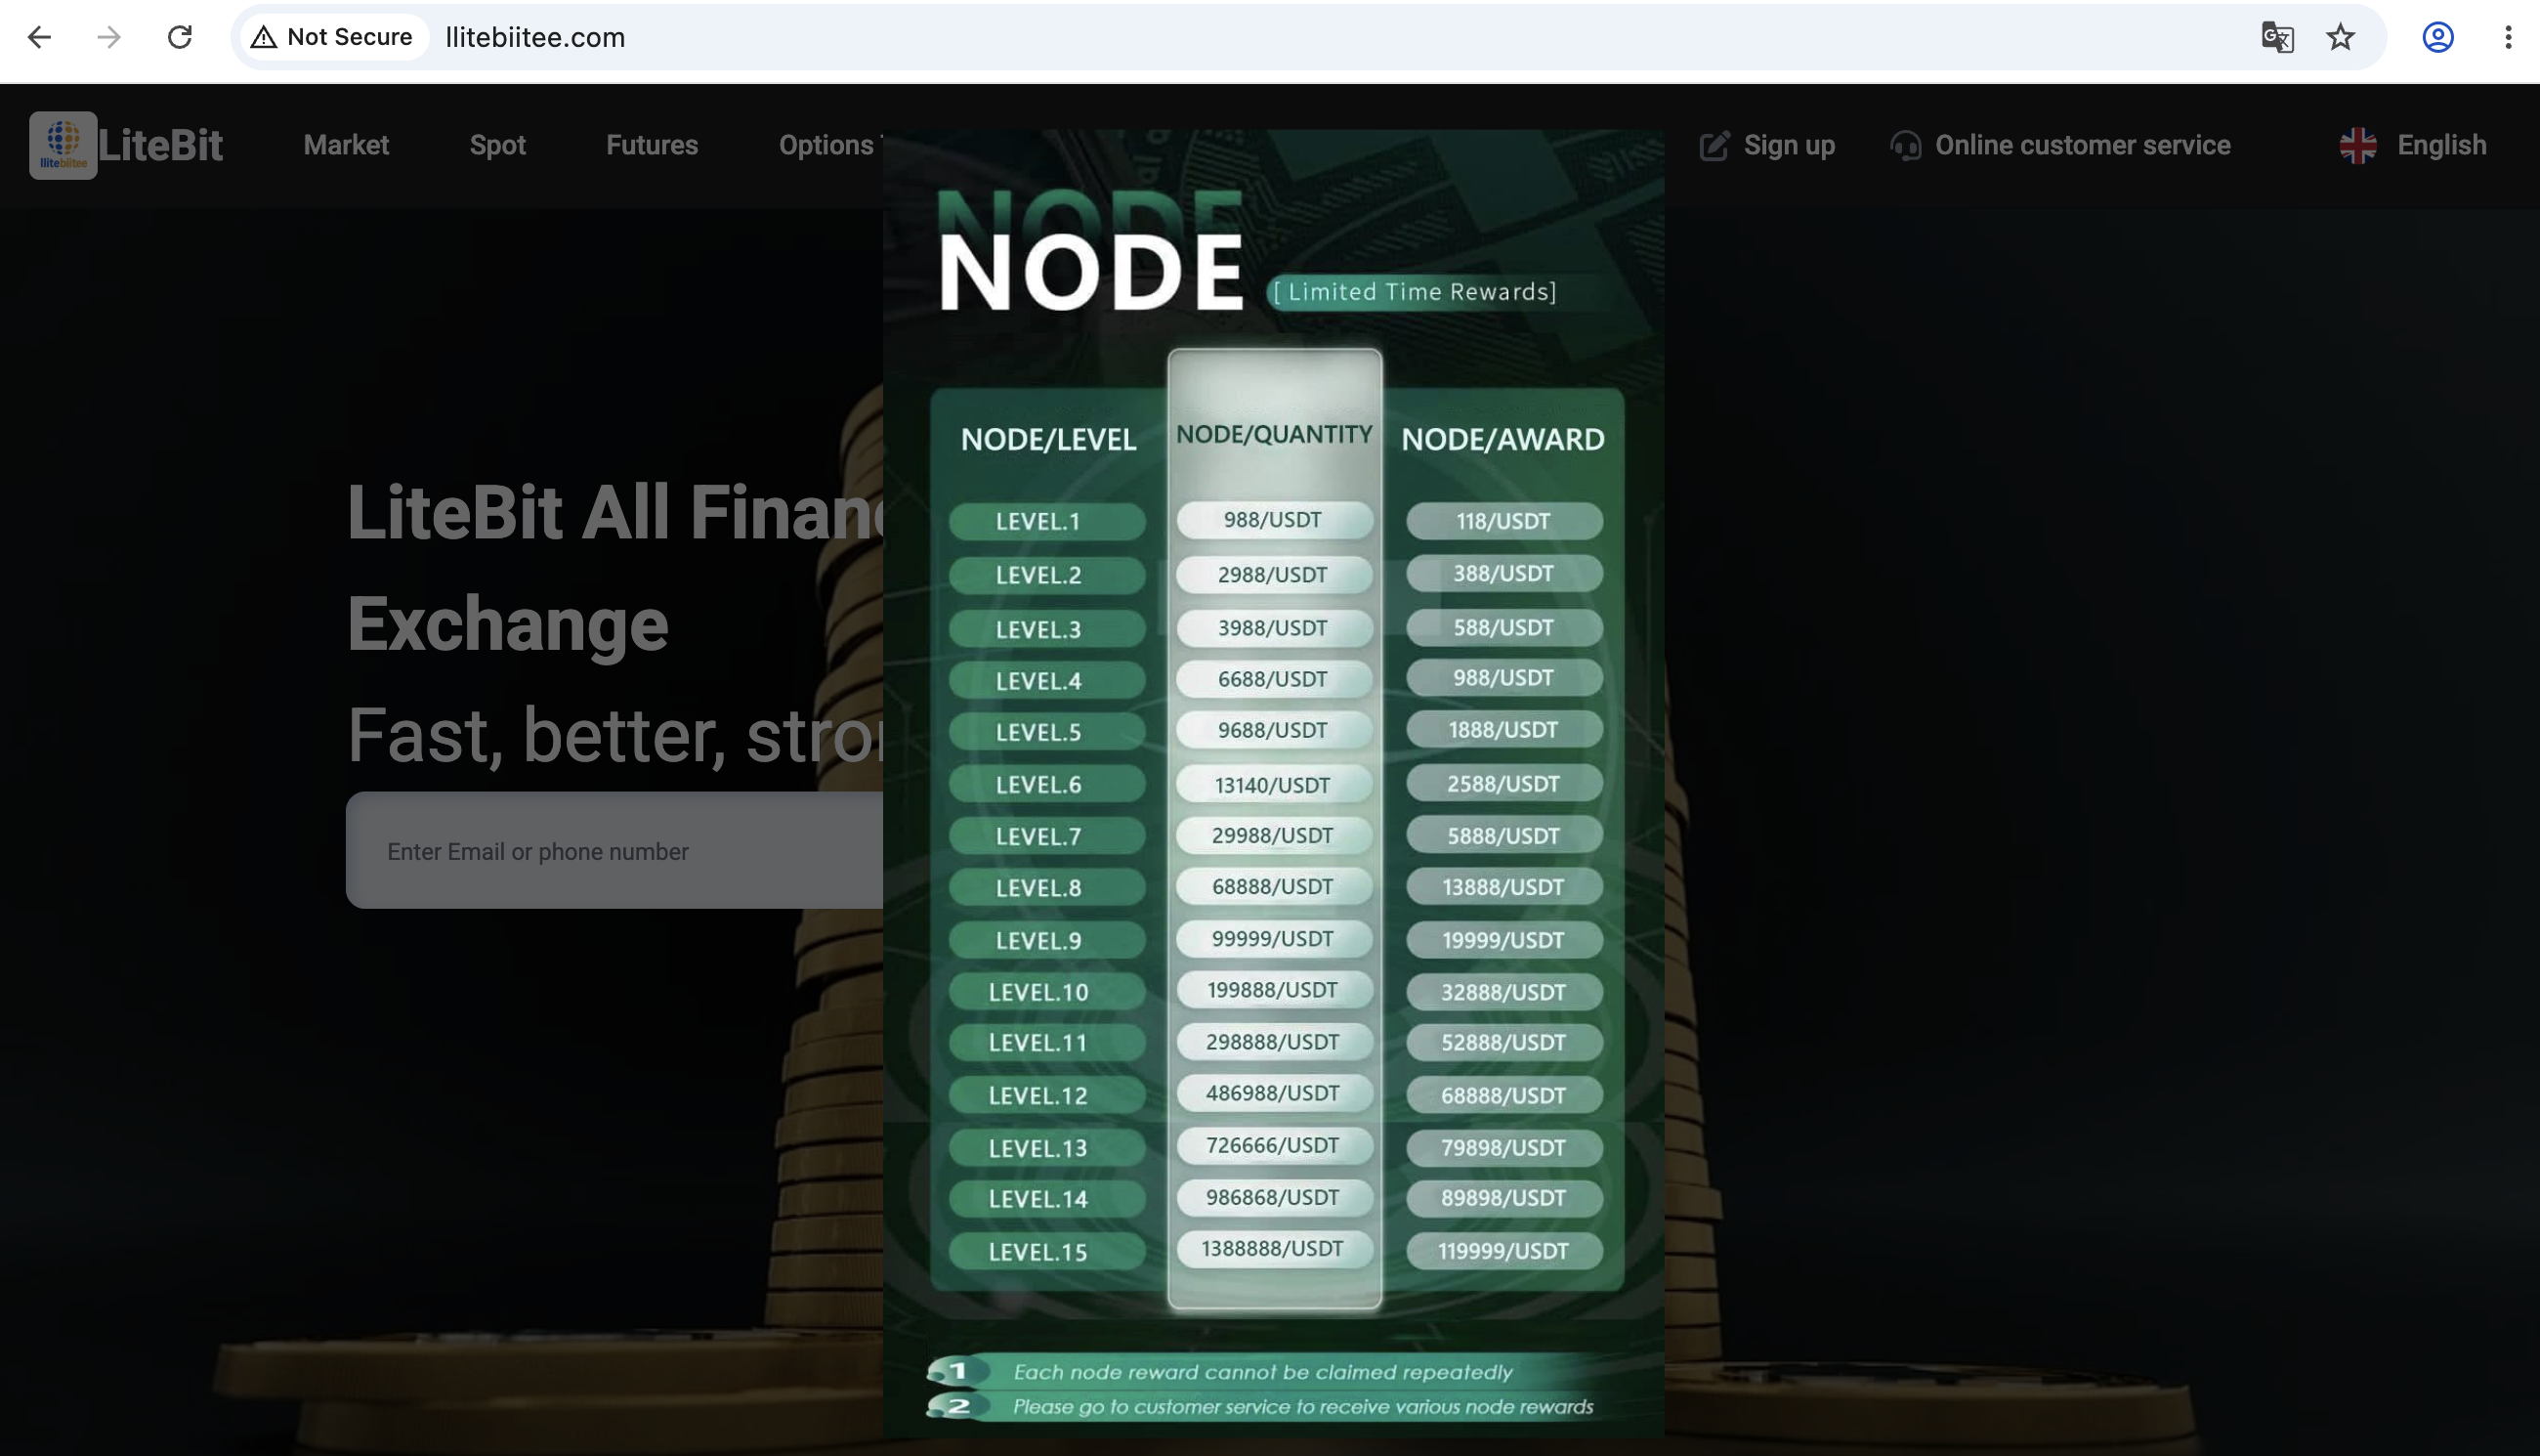The image size is (2540, 1456).
Task: Click the 2988/USDT quantity value
Action: (x=1275, y=575)
